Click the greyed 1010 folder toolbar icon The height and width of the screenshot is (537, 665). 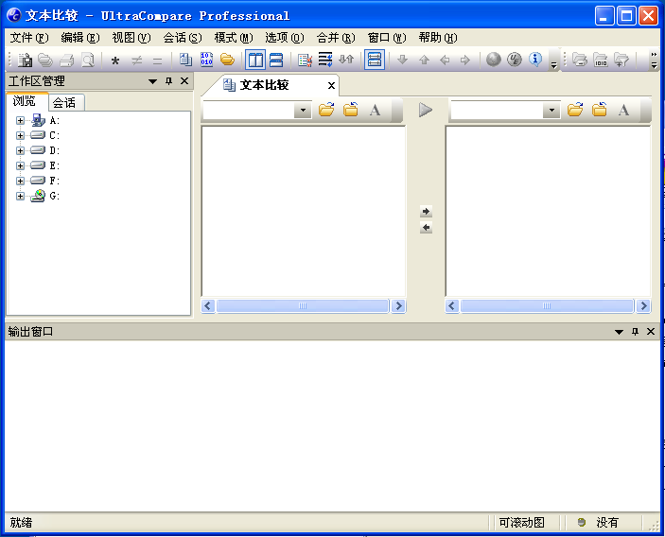point(601,60)
